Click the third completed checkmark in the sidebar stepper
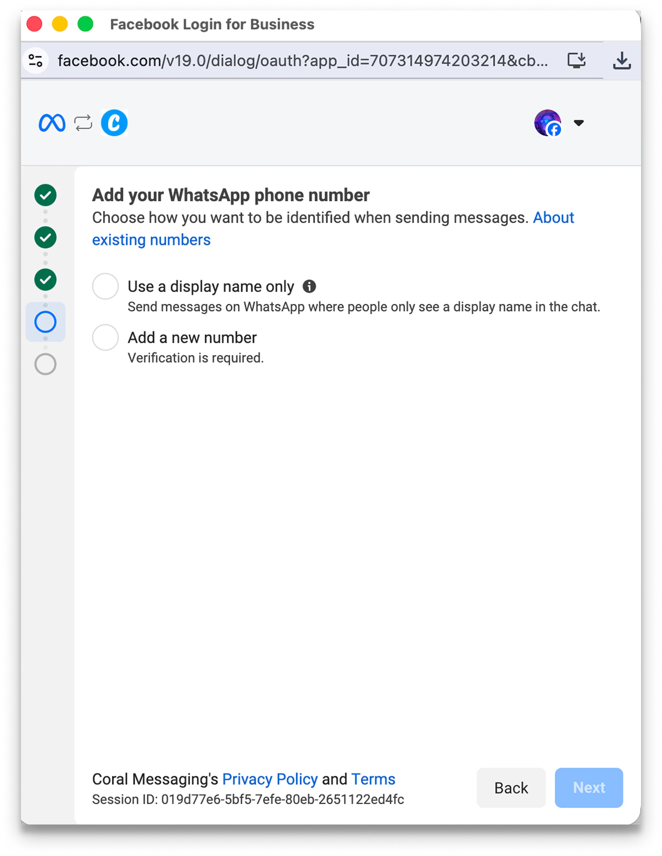This screenshot has height=856, width=662. (x=45, y=280)
